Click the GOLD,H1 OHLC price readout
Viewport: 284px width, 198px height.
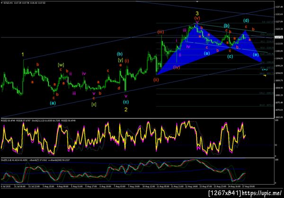(x=26, y=3)
